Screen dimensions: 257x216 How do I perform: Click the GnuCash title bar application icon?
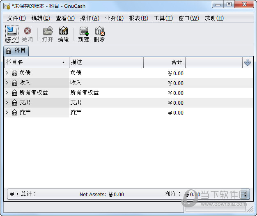pyautogui.click(x=7, y=6)
